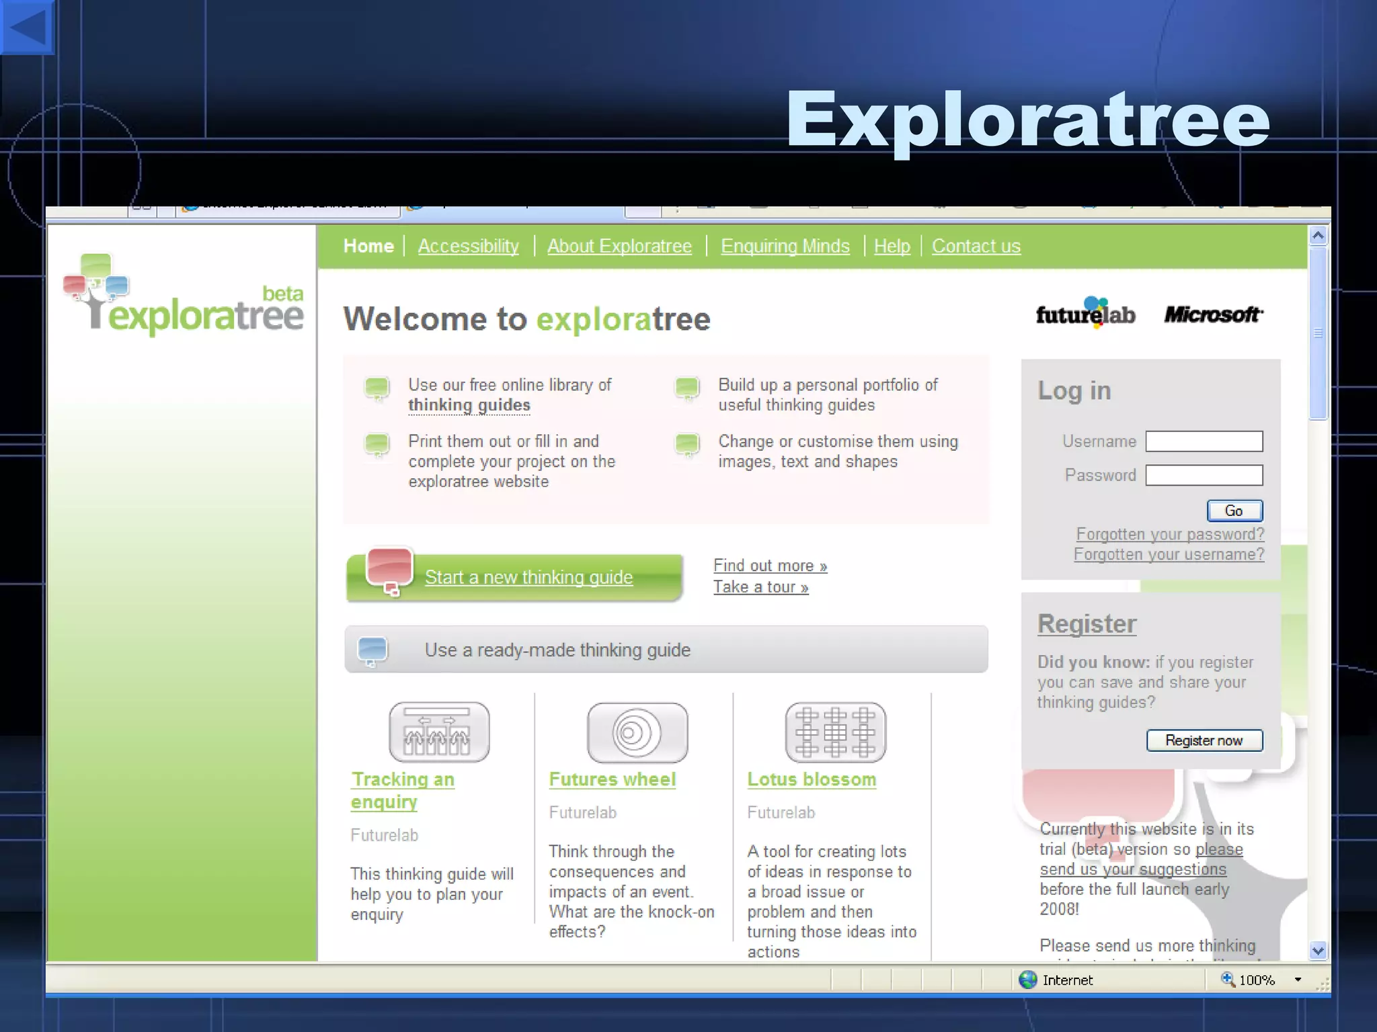Screen dimensions: 1377x1032
Task: Click the red speech bubble icon on Start button
Action: 389,571
